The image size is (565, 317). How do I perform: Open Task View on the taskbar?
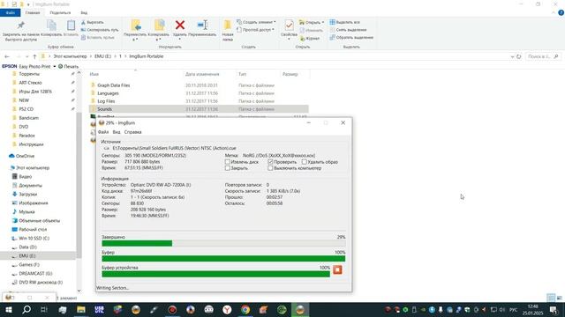44,309
